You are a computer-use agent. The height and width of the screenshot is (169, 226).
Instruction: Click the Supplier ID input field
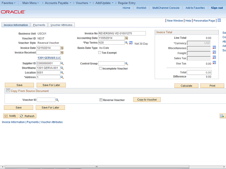48,63
